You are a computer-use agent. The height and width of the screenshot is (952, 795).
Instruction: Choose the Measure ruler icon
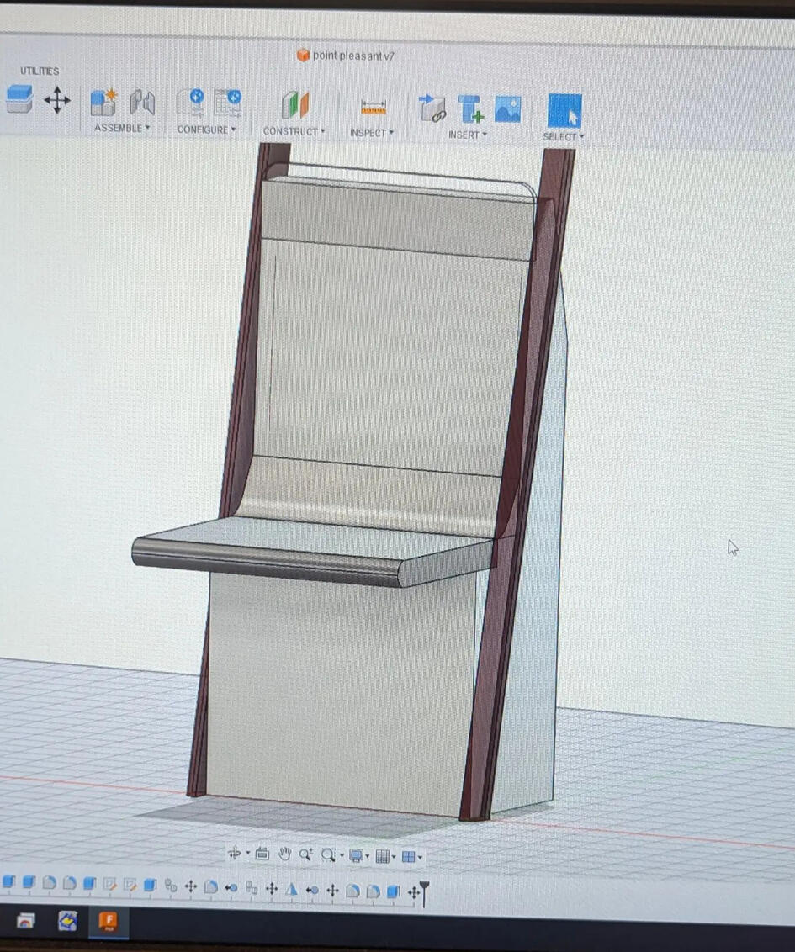coord(373,108)
